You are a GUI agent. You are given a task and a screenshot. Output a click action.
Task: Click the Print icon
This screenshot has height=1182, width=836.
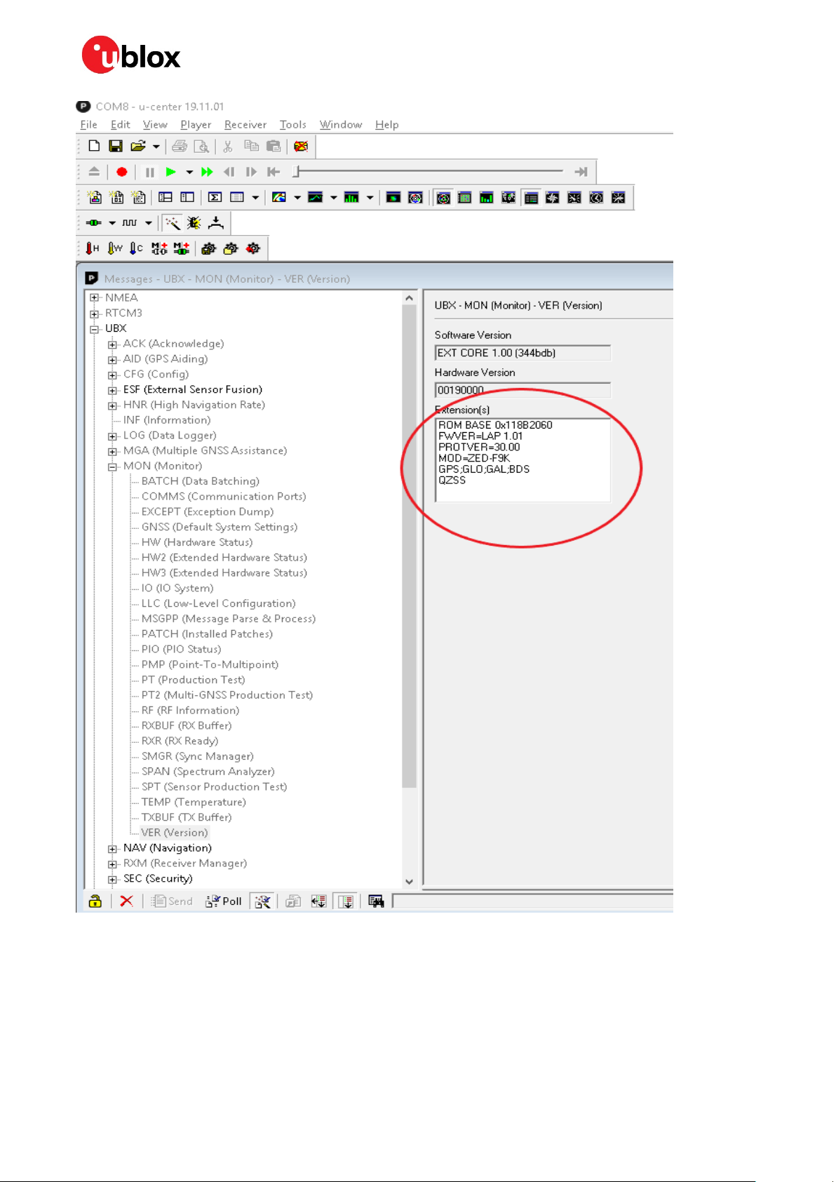[180, 146]
